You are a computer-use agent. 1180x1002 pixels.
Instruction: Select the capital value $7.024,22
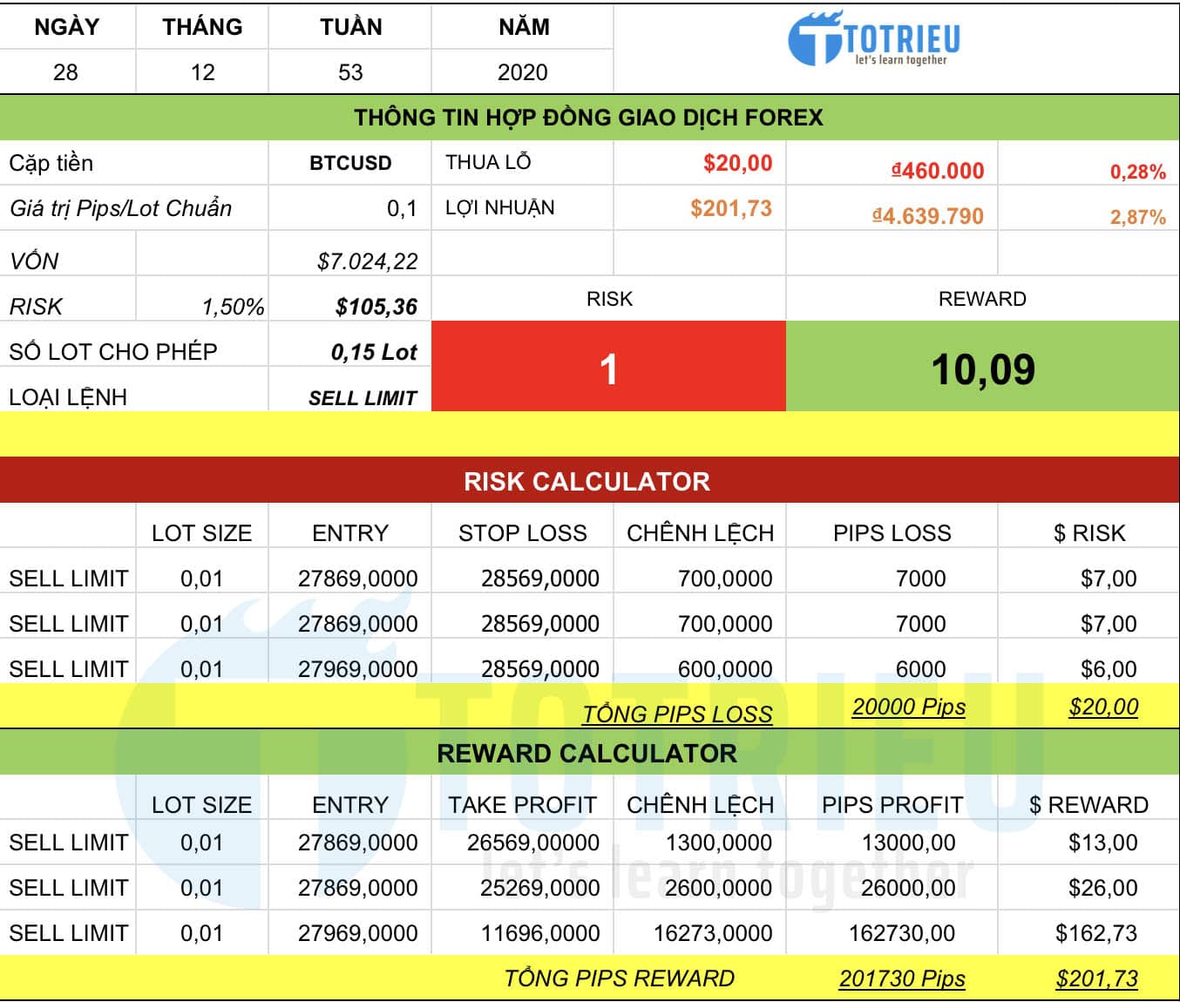pos(367,261)
